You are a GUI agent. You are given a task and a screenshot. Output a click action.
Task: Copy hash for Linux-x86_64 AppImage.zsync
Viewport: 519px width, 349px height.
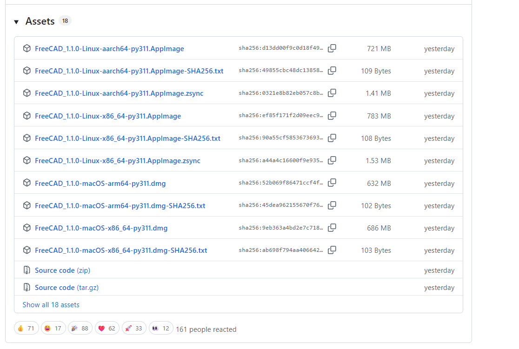pyautogui.click(x=332, y=160)
